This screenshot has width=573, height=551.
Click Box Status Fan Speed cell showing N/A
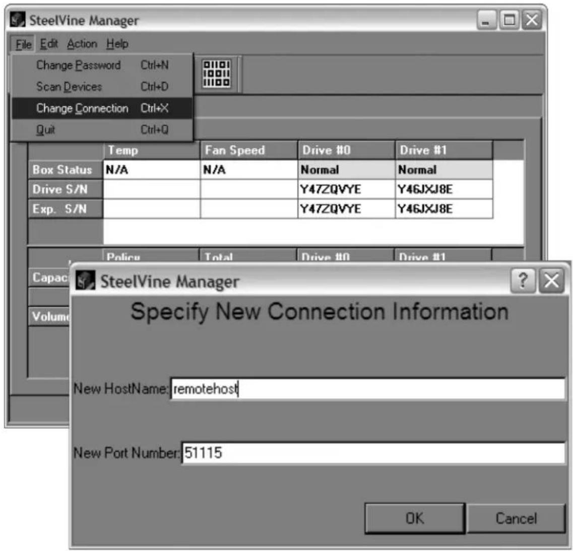(x=249, y=170)
